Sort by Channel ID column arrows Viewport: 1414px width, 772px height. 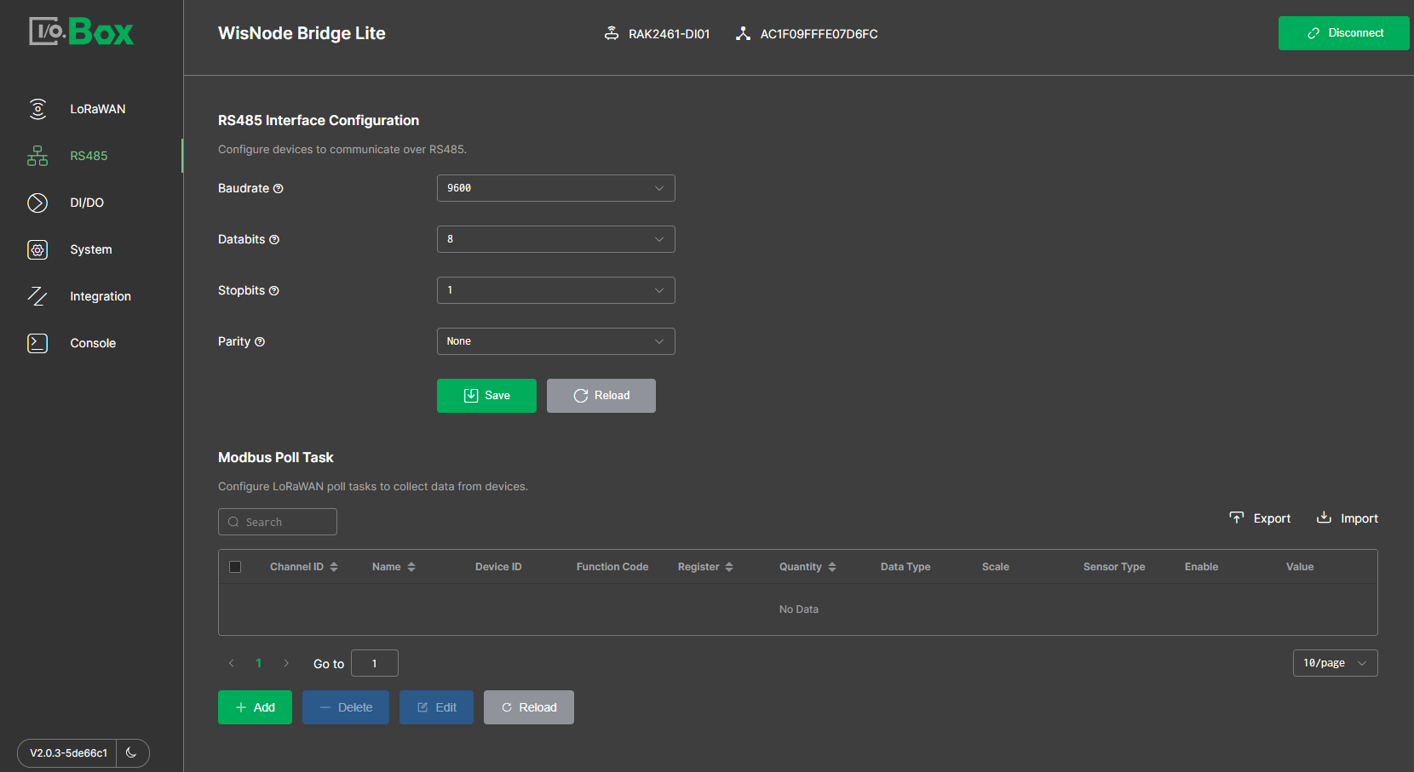pos(334,567)
